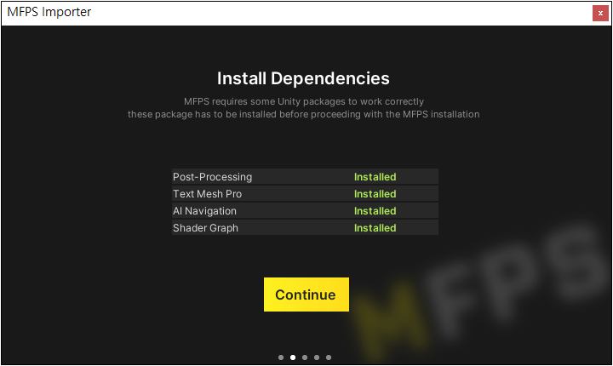Screen dimensions: 613x366
Task: Close the MFPS Importer window
Action: [600, 13]
